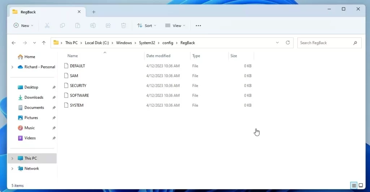Click the Rename icon in toolbar

tap(93, 26)
